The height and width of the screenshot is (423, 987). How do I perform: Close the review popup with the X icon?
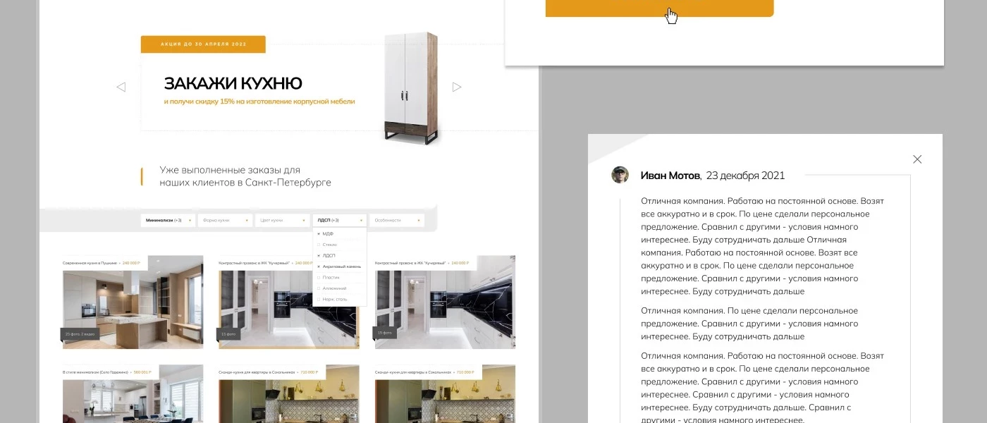point(917,159)
